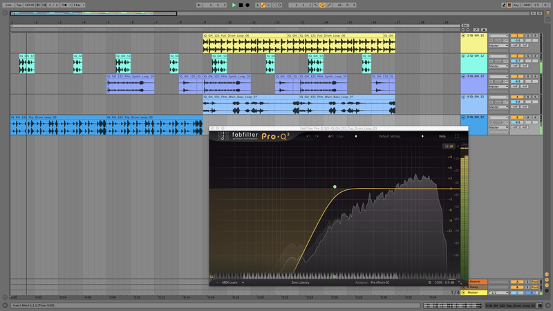
Task: Click the Next Locator arrow
Action: click(x=468, y=30)
